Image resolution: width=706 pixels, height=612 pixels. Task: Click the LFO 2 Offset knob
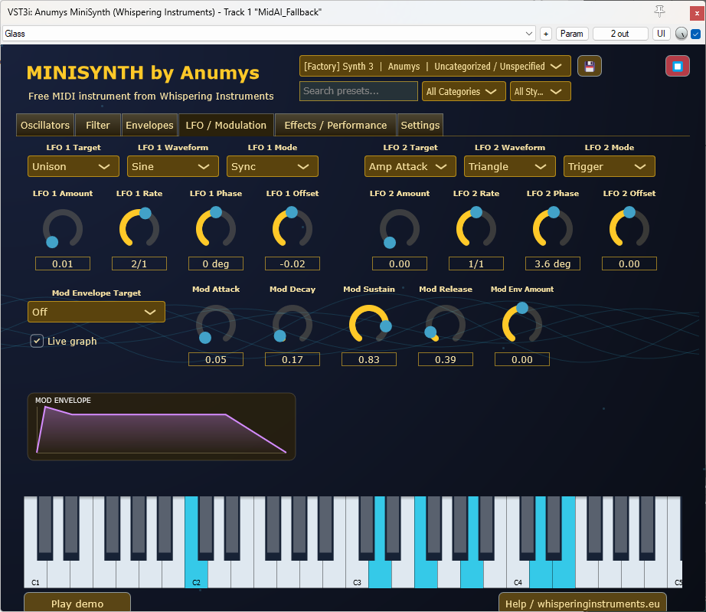tap(629, 227)
